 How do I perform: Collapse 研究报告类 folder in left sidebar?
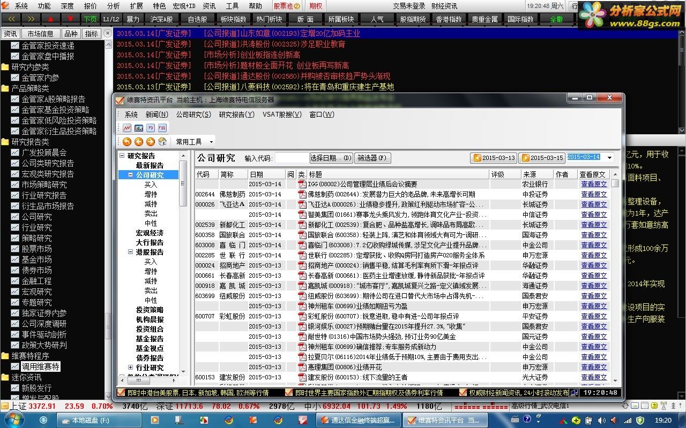[x=5, y=142]
